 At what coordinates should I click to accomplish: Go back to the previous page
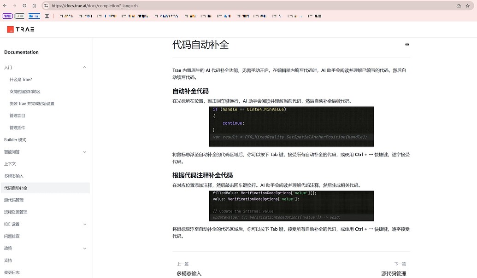coord(5,6)
